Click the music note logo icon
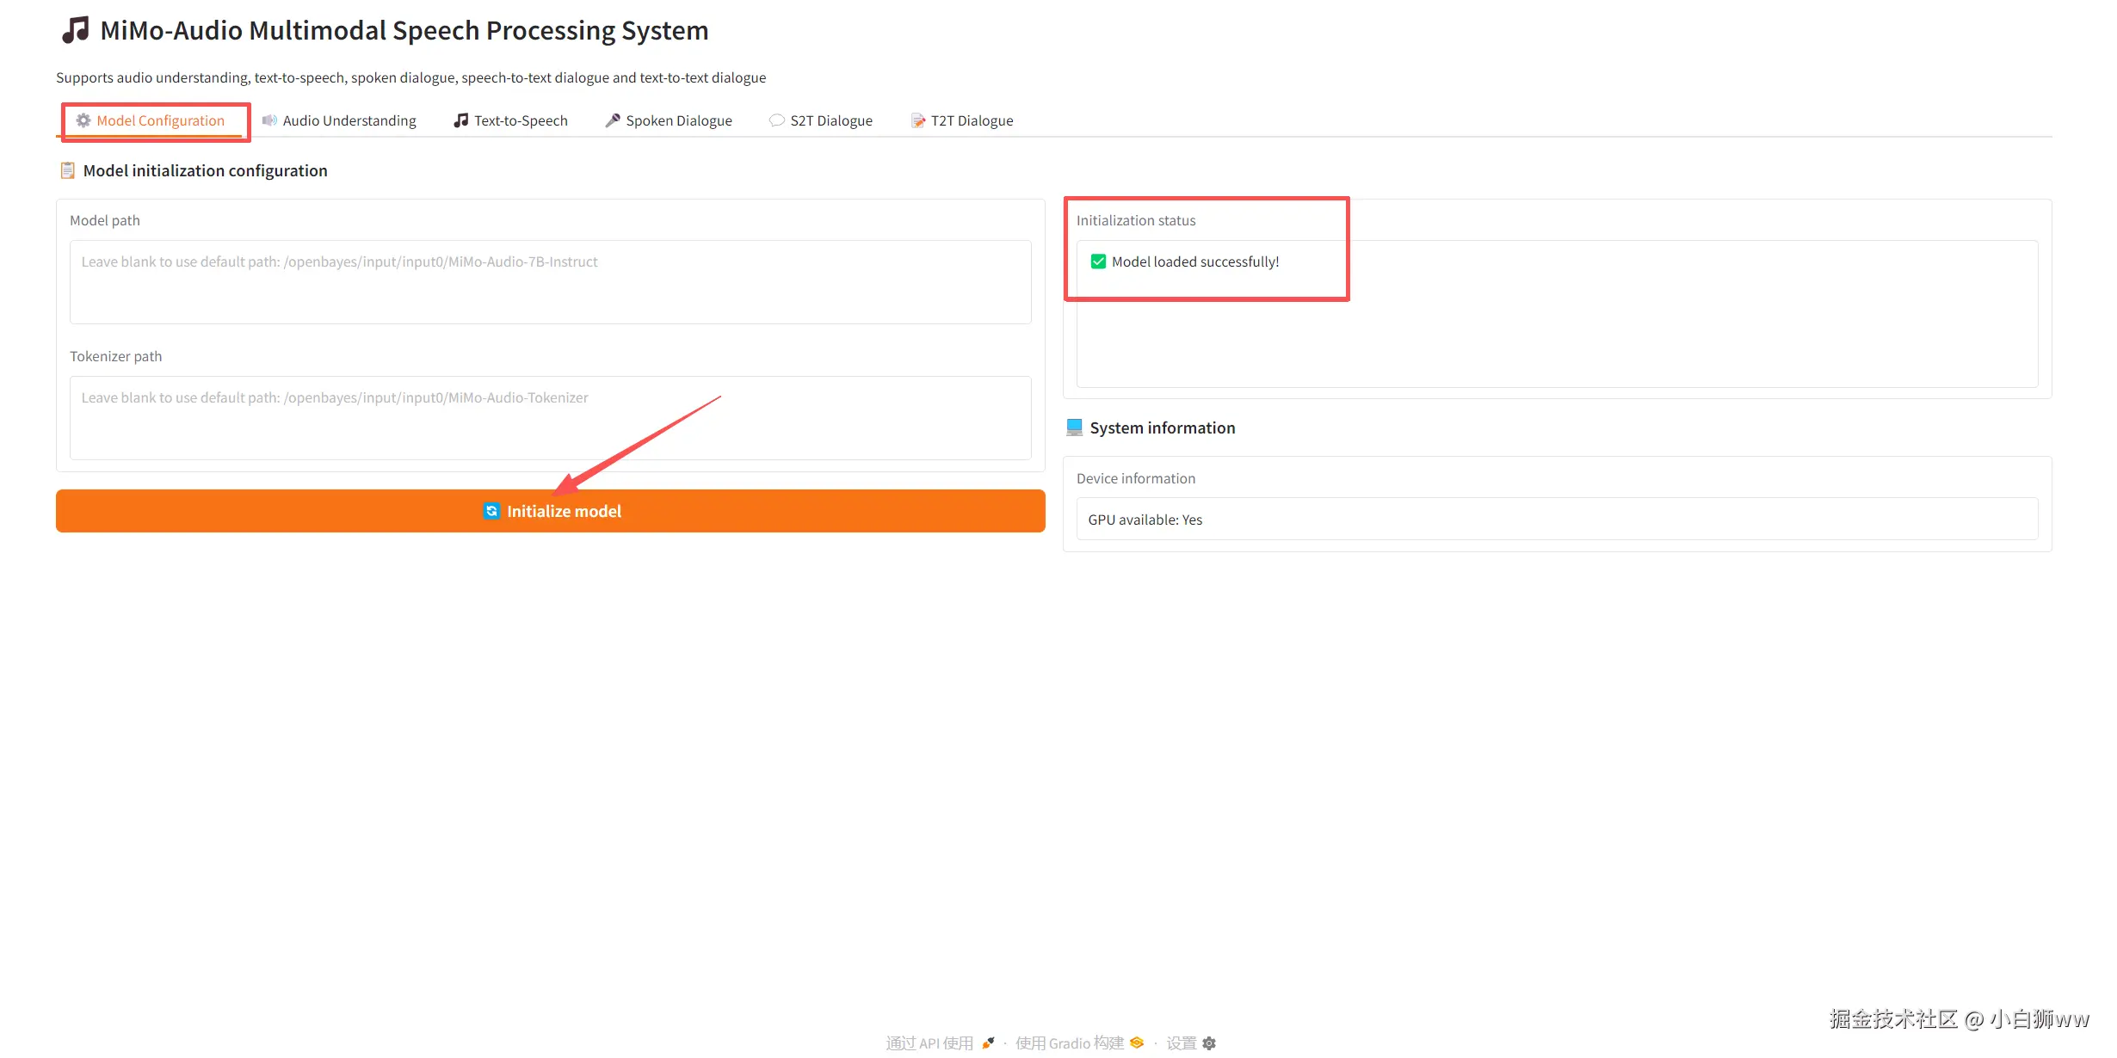2117x1058 pixels. pyautogui.click(x=76, y=30)
